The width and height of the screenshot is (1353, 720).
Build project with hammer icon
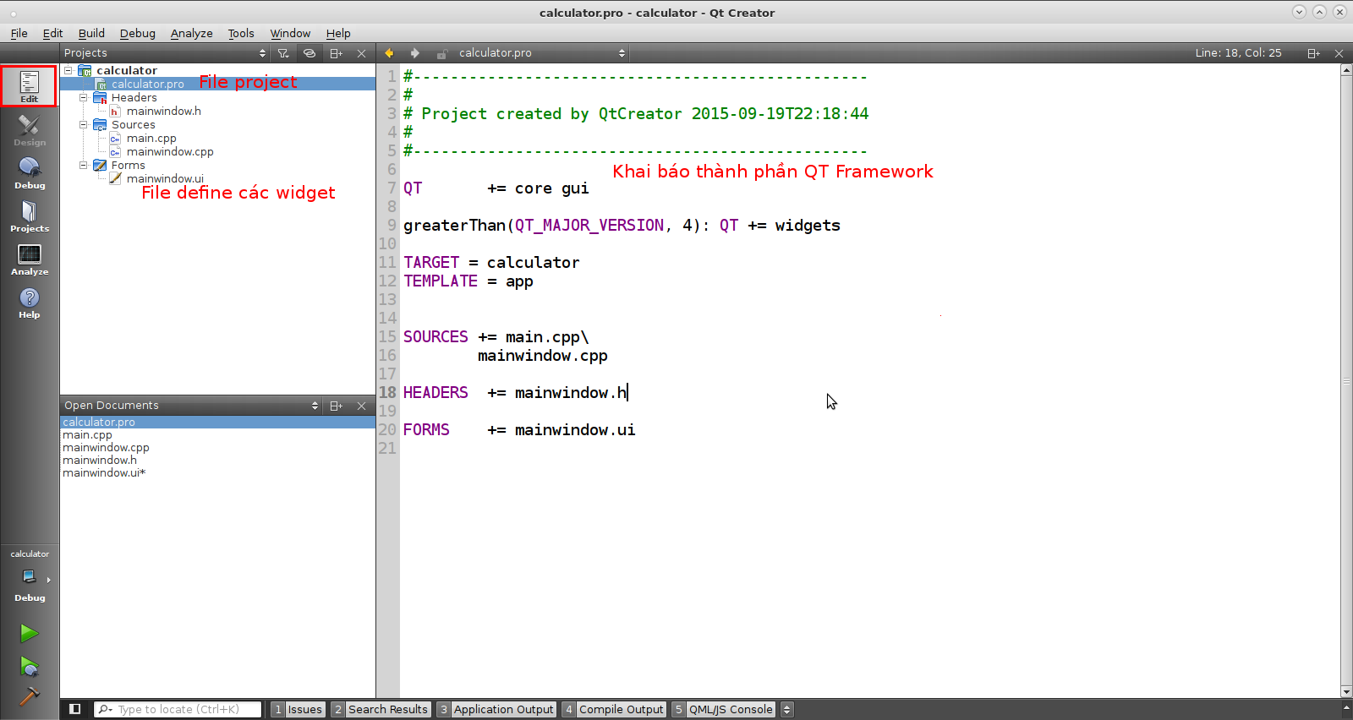click(x=30, y=695)
